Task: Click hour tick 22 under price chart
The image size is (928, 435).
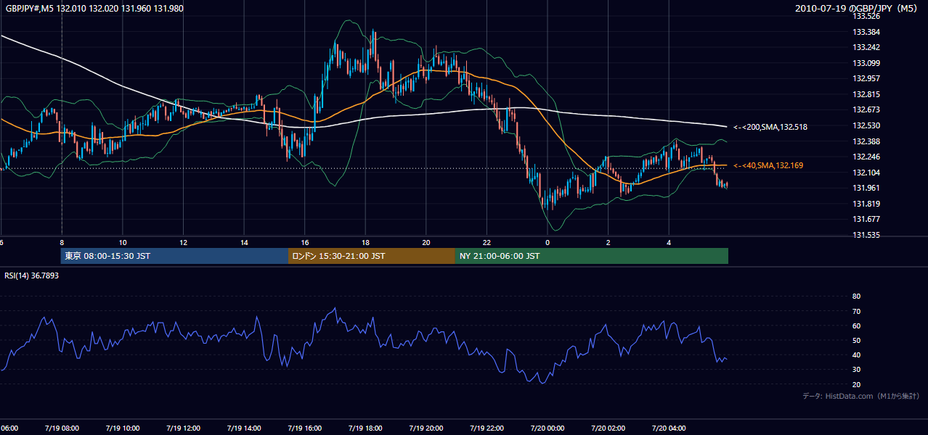Action: tap(487, 242)
